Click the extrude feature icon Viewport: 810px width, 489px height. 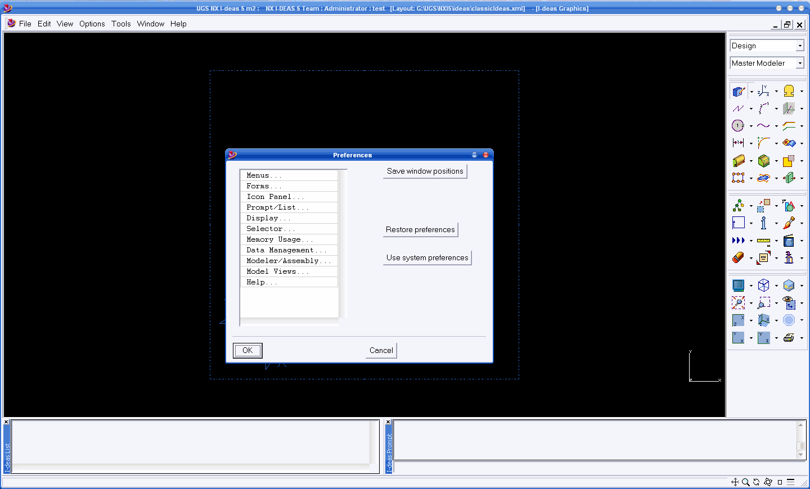click(x=739, y=161)
